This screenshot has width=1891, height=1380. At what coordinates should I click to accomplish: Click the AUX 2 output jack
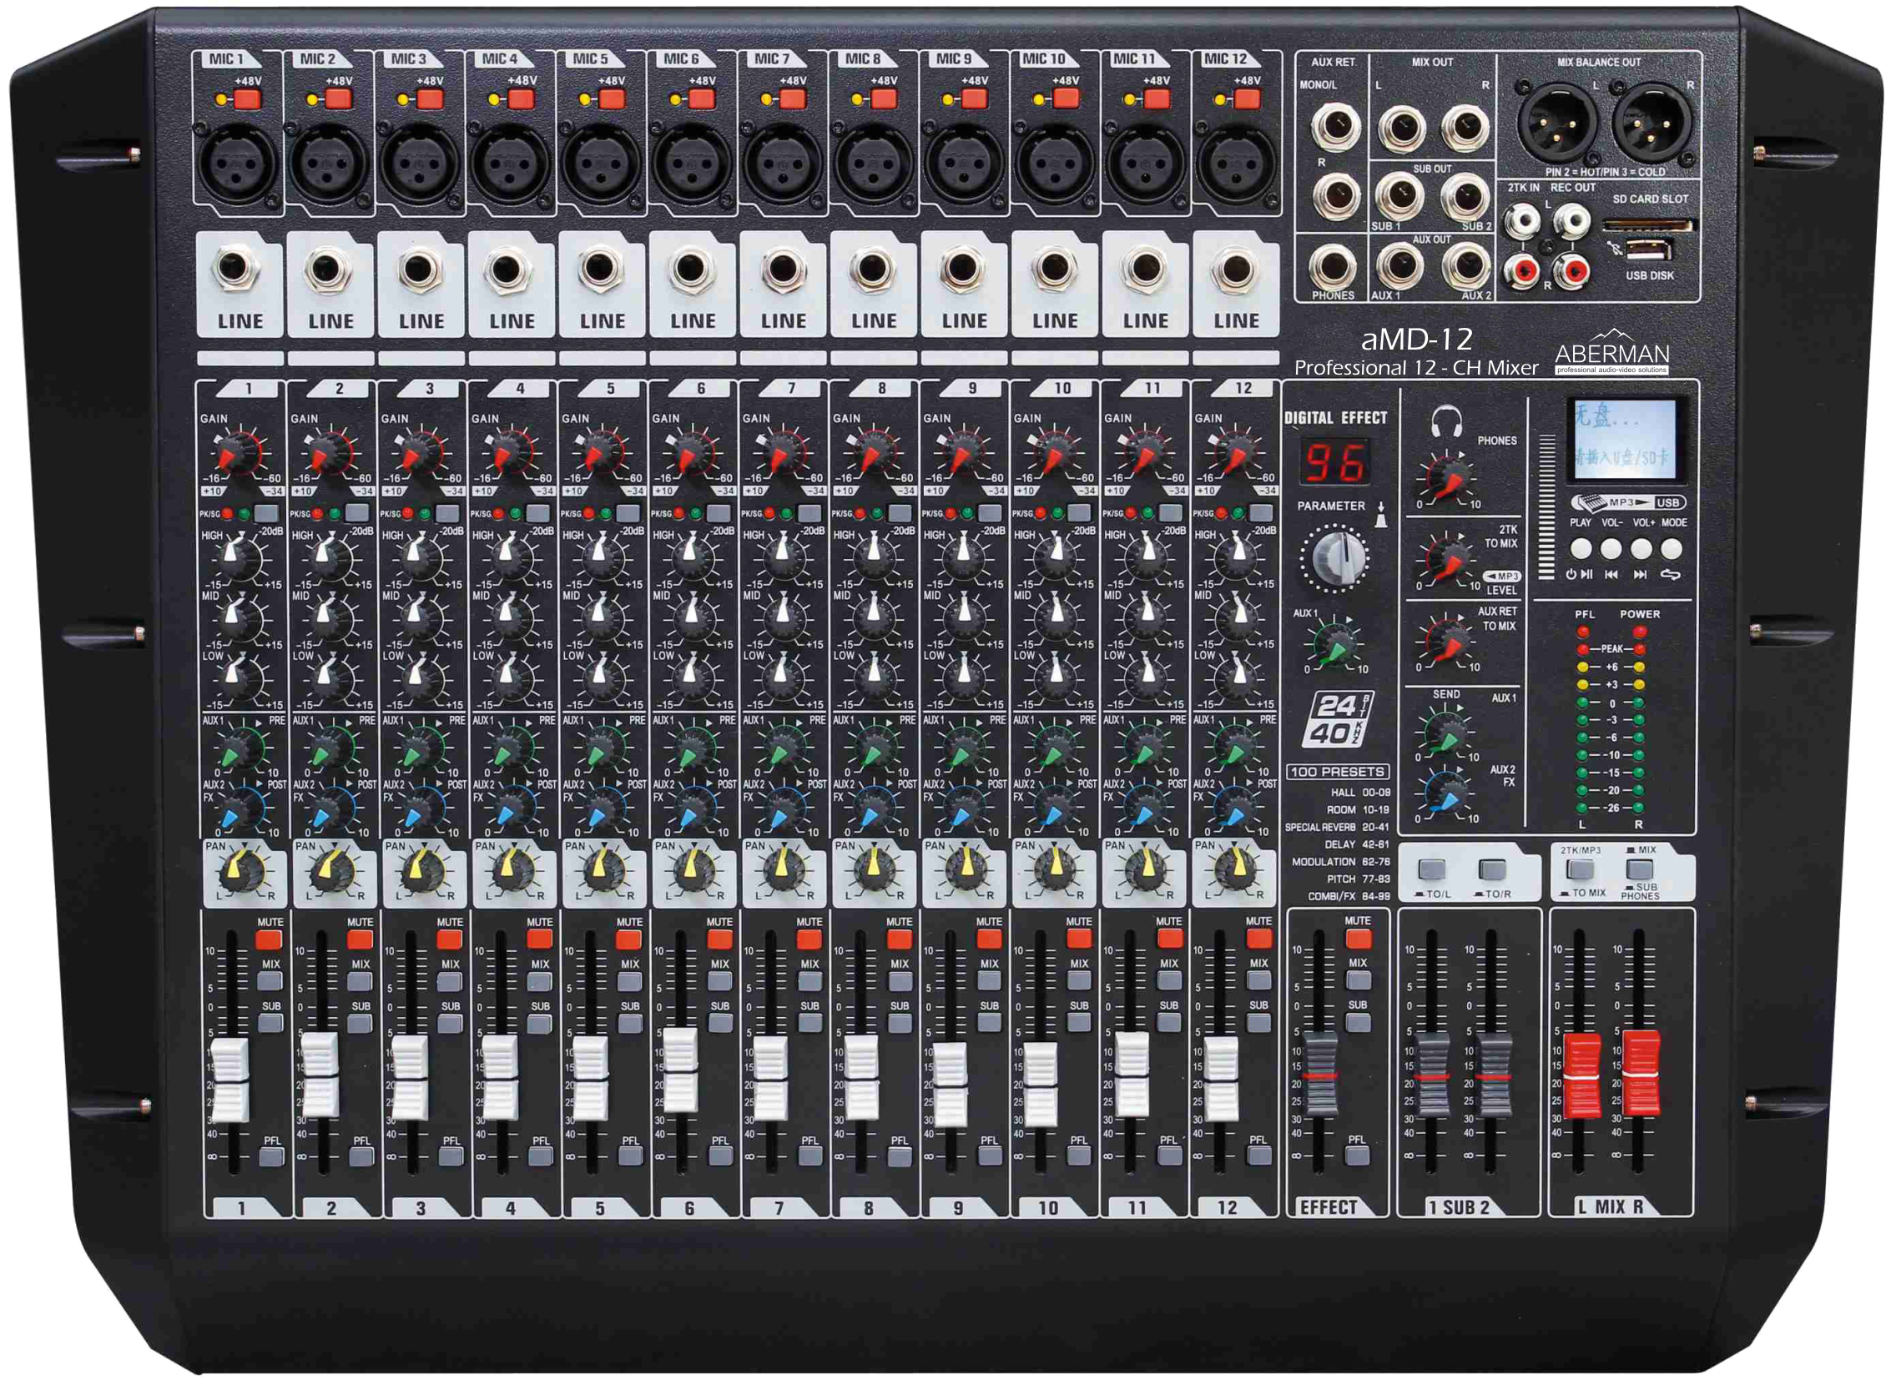pos(1465,265)
